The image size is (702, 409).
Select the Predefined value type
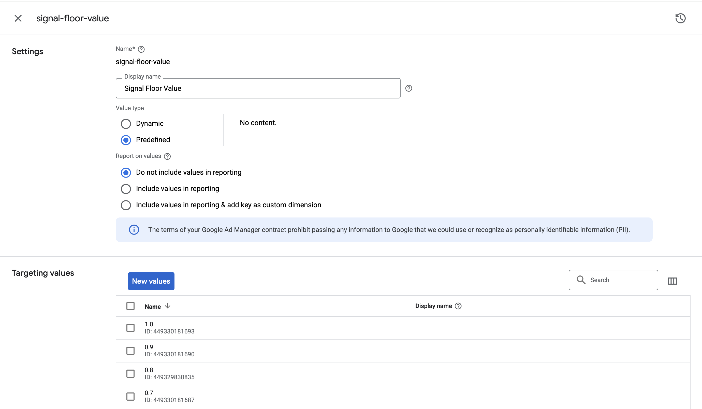coord(126,140)
